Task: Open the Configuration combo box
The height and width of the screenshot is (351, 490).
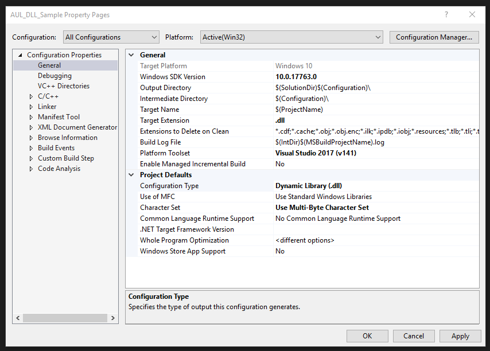Action: tap(154, 37)
